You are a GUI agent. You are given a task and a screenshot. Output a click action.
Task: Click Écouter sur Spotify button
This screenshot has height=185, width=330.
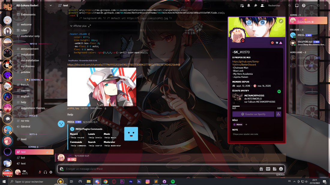pyautogui.click(x=253, y=114)
